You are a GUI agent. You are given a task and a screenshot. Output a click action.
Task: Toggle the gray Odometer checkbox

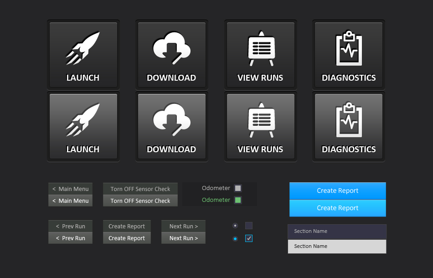tap(237, 188)
